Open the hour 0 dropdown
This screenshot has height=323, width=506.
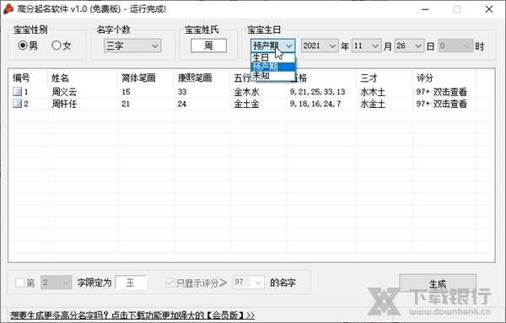(x=455, y=46)
